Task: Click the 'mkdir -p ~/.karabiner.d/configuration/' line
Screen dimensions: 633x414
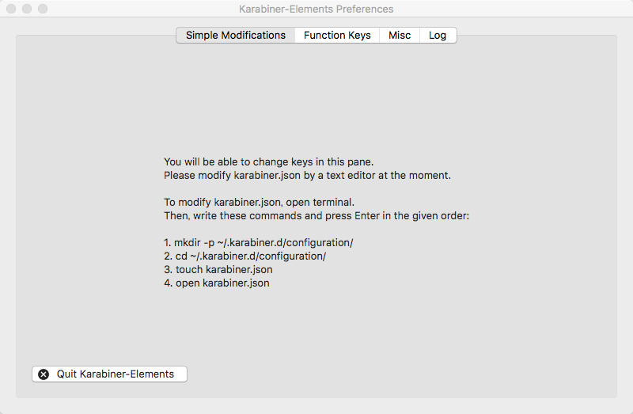Action: pos(259,243)
